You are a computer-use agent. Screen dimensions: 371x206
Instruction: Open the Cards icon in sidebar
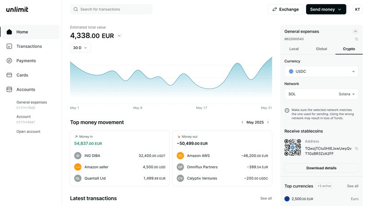coord(9,75)
